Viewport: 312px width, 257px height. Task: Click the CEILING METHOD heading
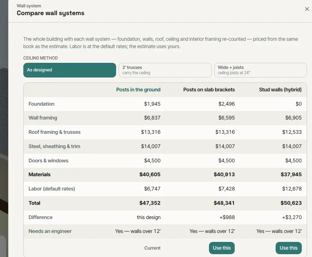click(x=40, y=58)
